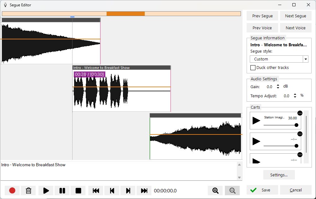The height and width of the screenshot is (199, 316).
Task: Pause playback
Action: click(x=62, y=190)
